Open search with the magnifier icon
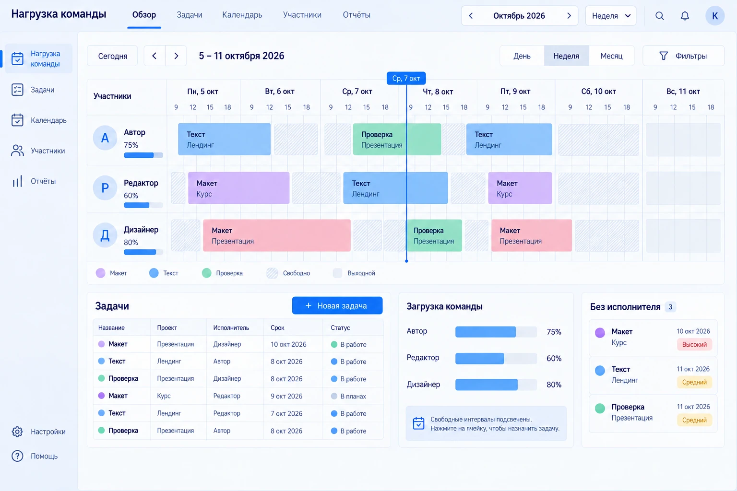Screen dimensions: 737x491 660,16
